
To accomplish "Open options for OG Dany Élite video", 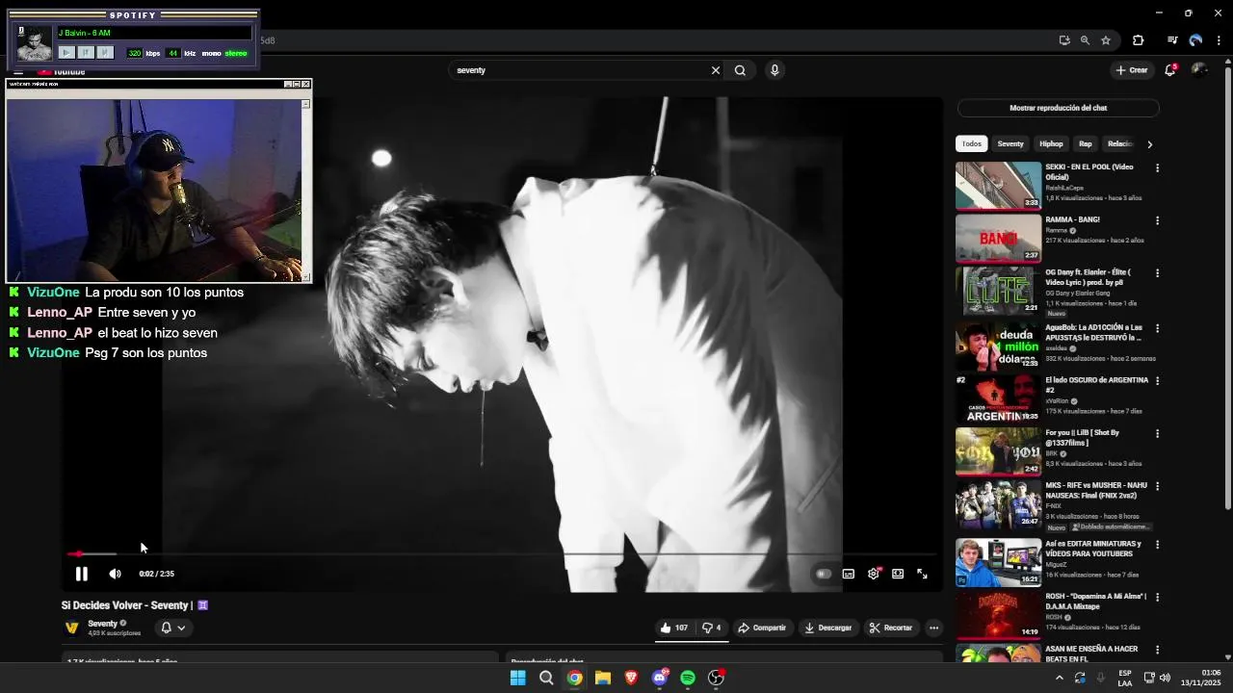I will (x=1157, y=273).
